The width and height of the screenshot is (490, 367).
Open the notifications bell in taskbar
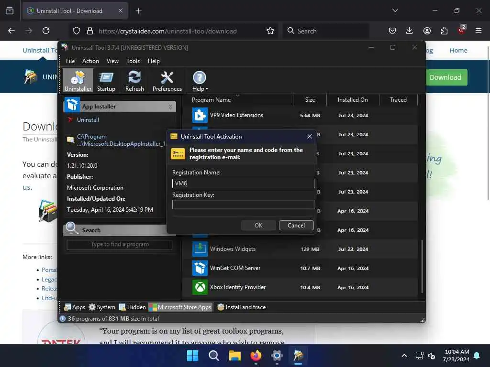pyautogui.click(x=477, y=356)
